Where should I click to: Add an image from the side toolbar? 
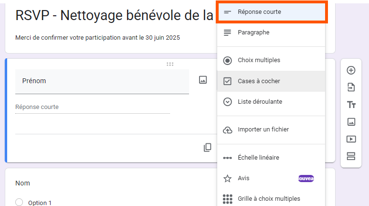pyautogui.click(x=351, y=122)
